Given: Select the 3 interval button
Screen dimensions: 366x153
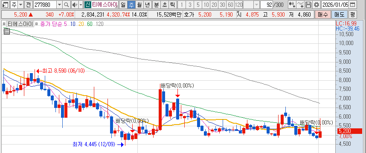Looking at the screenshot, I should [190, 4].
